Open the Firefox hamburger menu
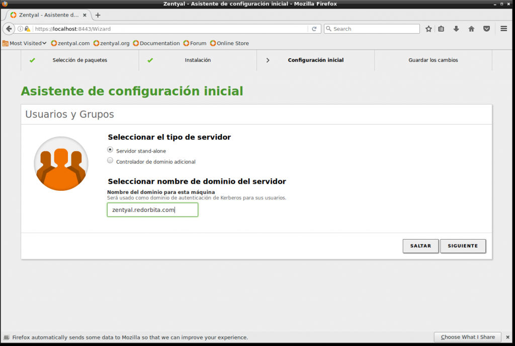 503,29
